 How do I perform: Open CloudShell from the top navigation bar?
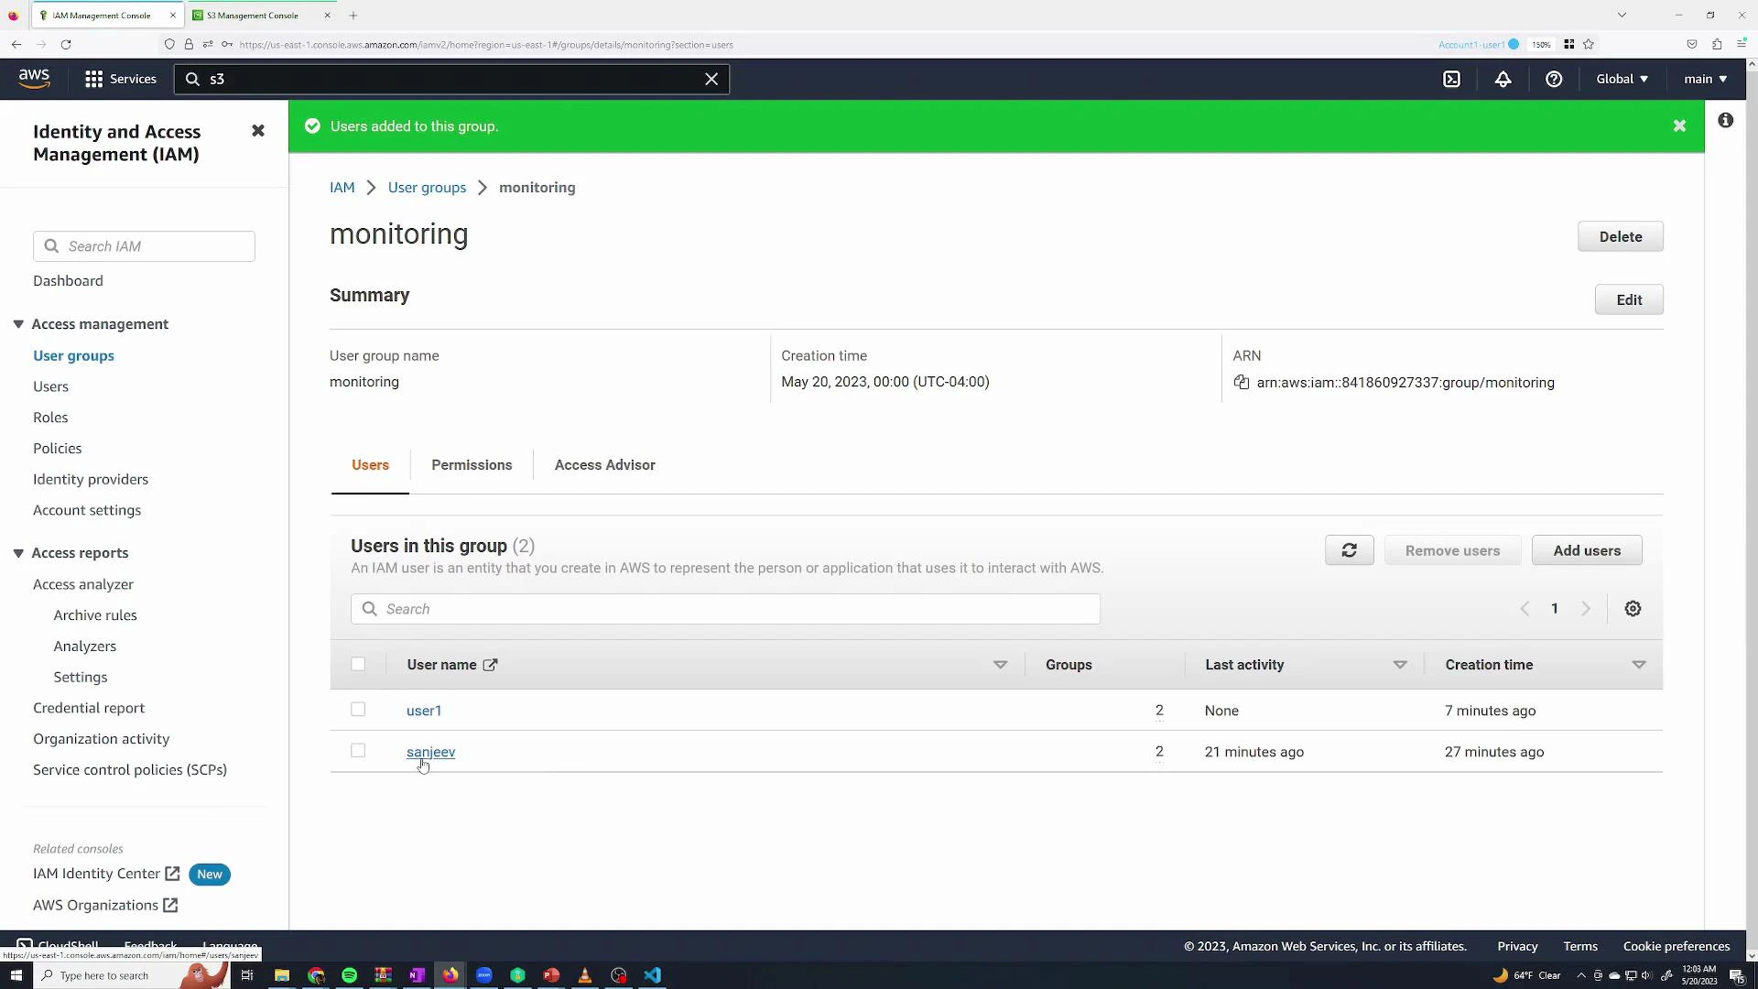click(1452, 79)
